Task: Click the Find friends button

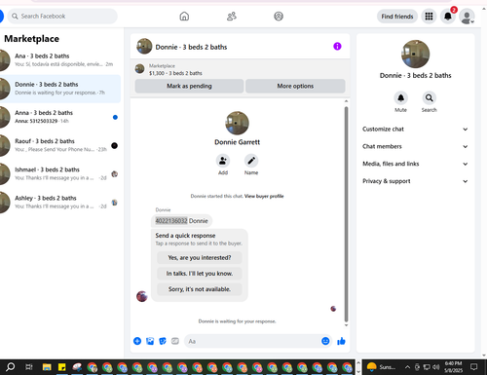Action: click(x=397, y=17)
